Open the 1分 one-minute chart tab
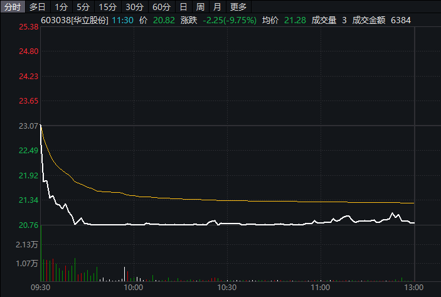 pos(61,8)
